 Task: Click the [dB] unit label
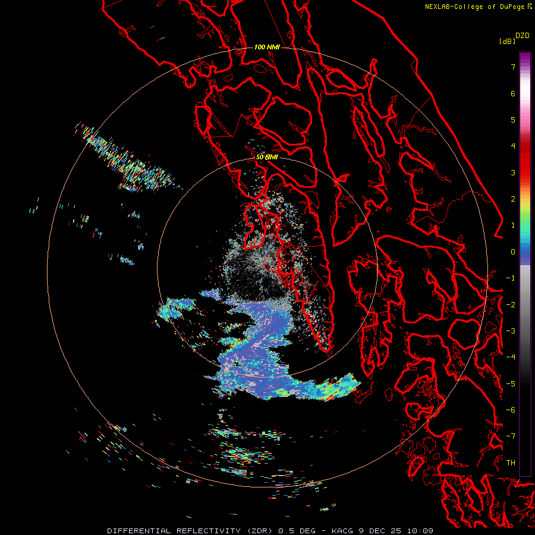point(507,41)
